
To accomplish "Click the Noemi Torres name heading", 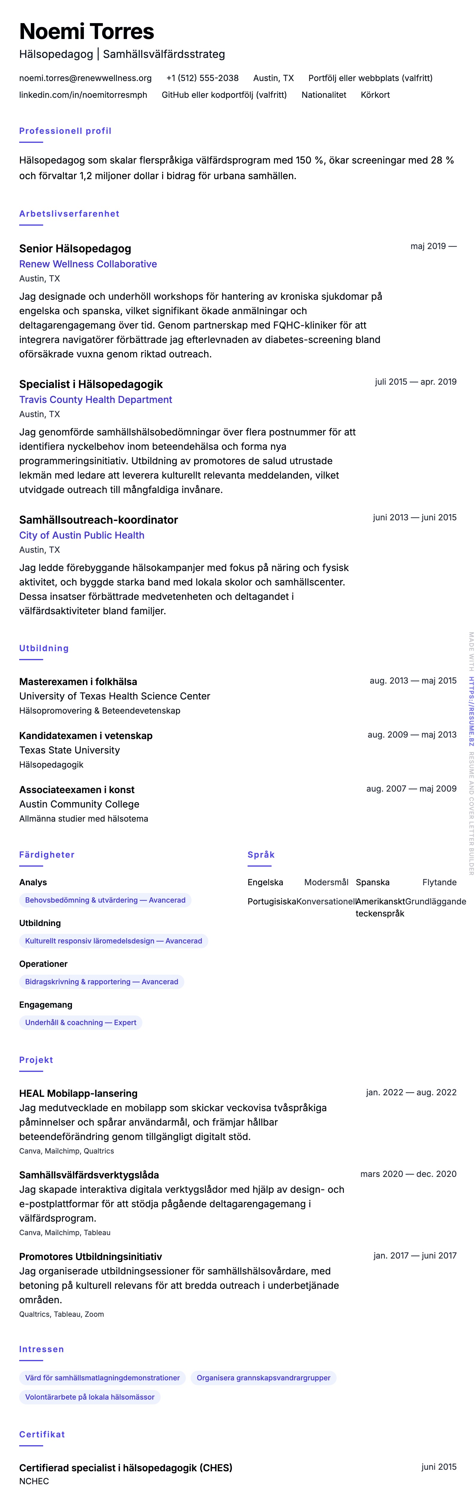I will coord(87,31).
